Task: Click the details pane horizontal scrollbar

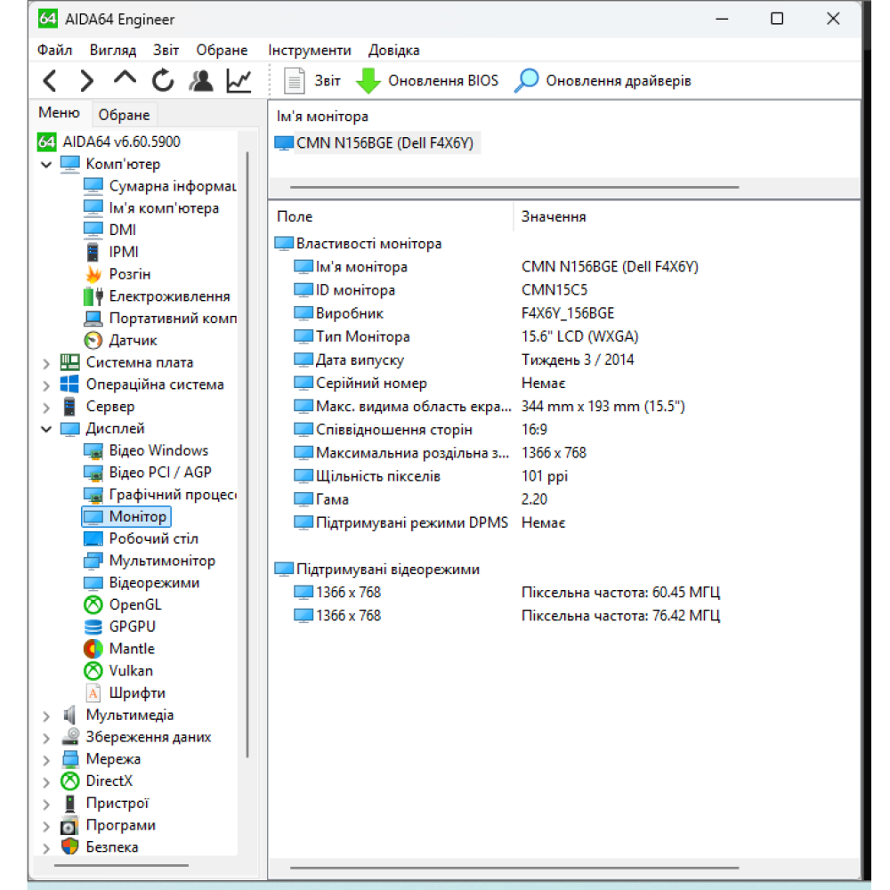Action: click(x=514, y=868)
